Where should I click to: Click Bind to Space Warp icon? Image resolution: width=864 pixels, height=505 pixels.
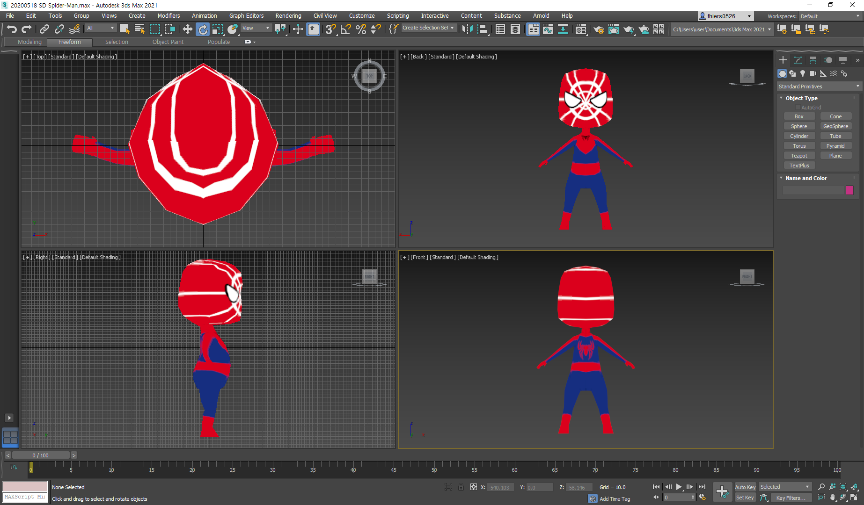tap(74, 29)
